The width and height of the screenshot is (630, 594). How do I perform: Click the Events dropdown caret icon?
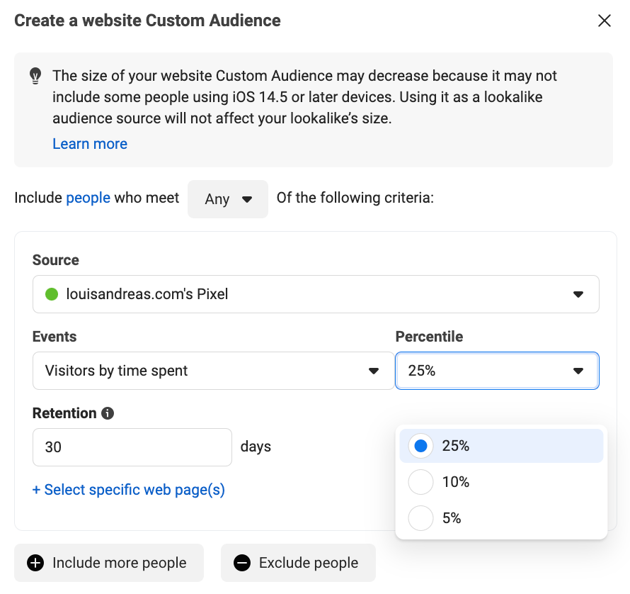click(x=374, y=371)
